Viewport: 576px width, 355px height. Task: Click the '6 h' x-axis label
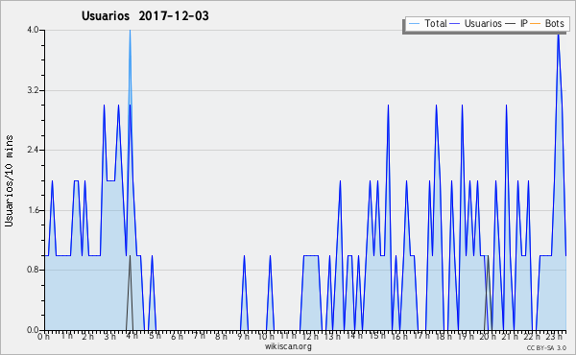177,336
